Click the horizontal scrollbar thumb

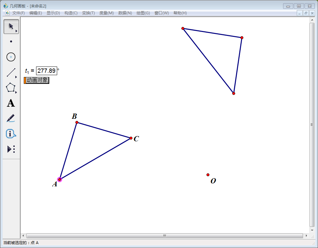165,236
